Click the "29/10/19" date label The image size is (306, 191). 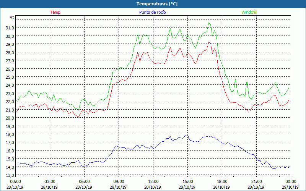click(290, 187)
